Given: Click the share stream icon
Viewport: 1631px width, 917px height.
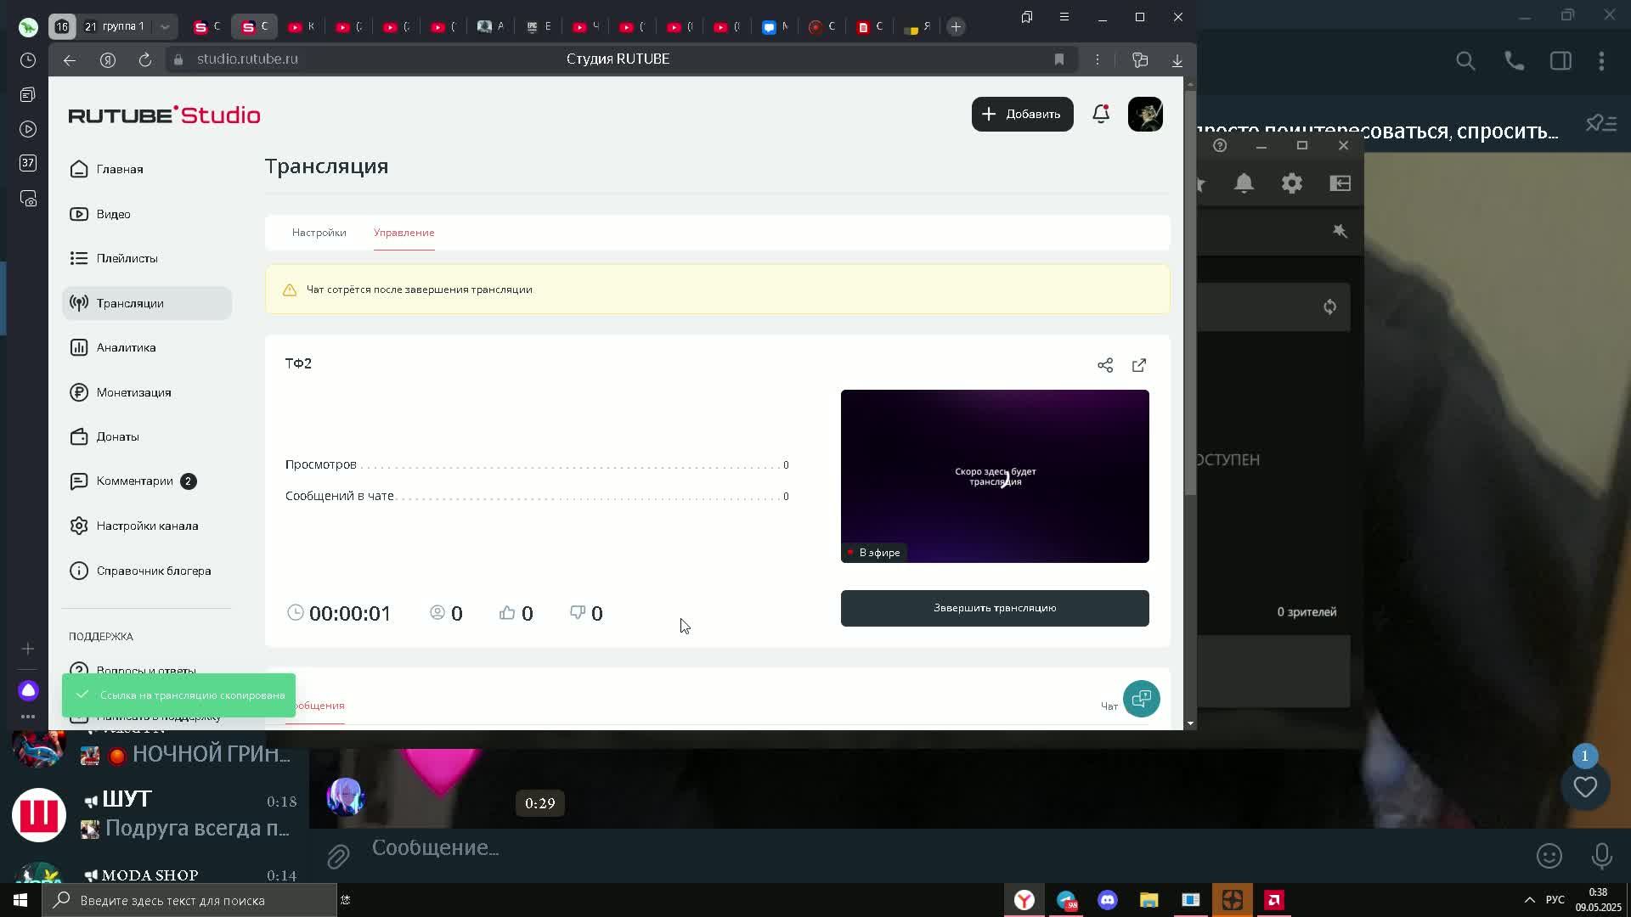Looking at the screenshot, I should [x=1104, y=365].
